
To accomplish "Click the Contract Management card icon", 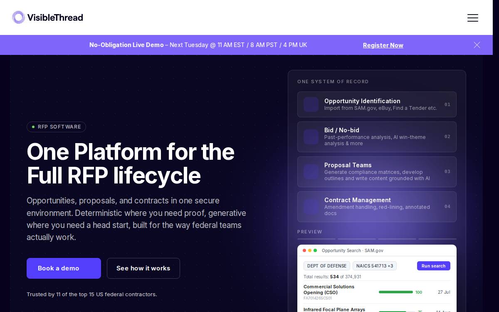I will coord(311,207).
